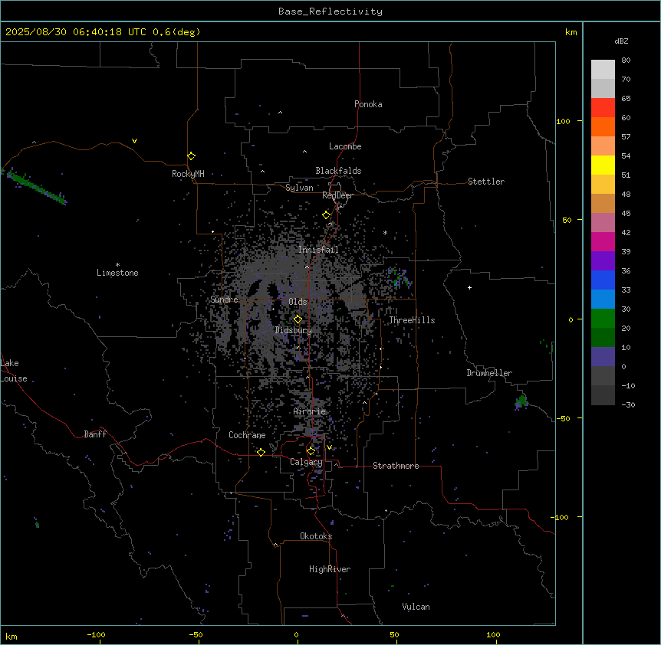This screenshot has width=661, height=645.
Task: Pick the bright green 20-30 dBZ legend swatch
Action: pyautogui.click(x=603, y=319)
